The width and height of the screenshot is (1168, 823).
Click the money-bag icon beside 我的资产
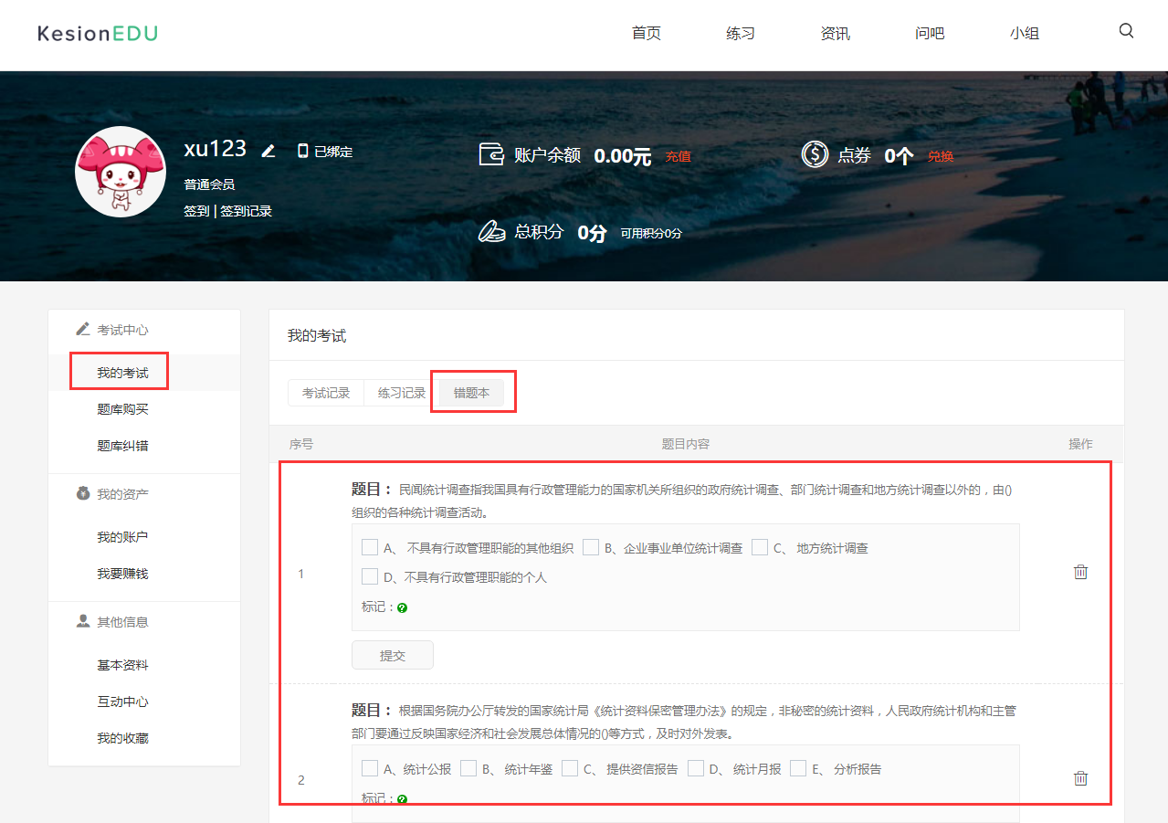[x=82, y=492]
